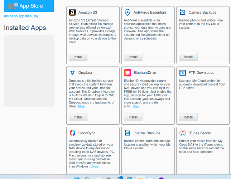Image resolution: width=231 pixels, height=179 pixels.
Task: Click the Amazon S3 app icon
Action: tap(72, 12)
